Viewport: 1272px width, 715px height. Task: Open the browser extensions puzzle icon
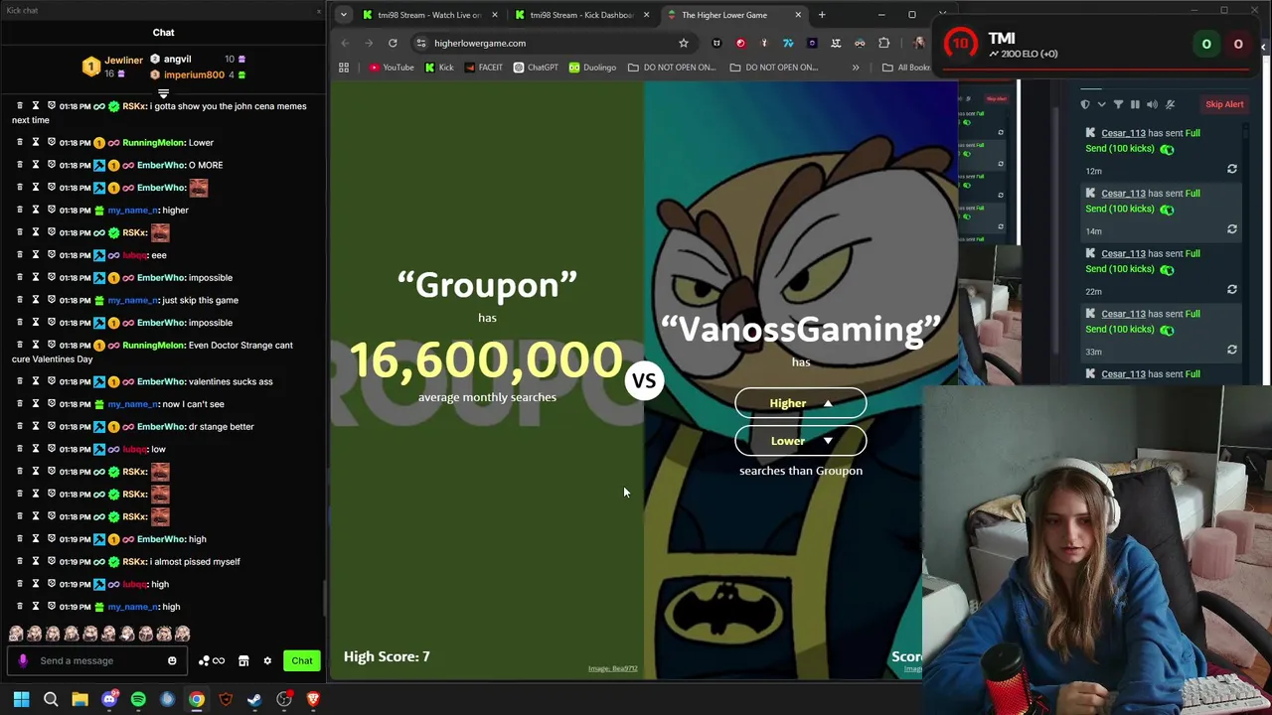coord(883,43)
